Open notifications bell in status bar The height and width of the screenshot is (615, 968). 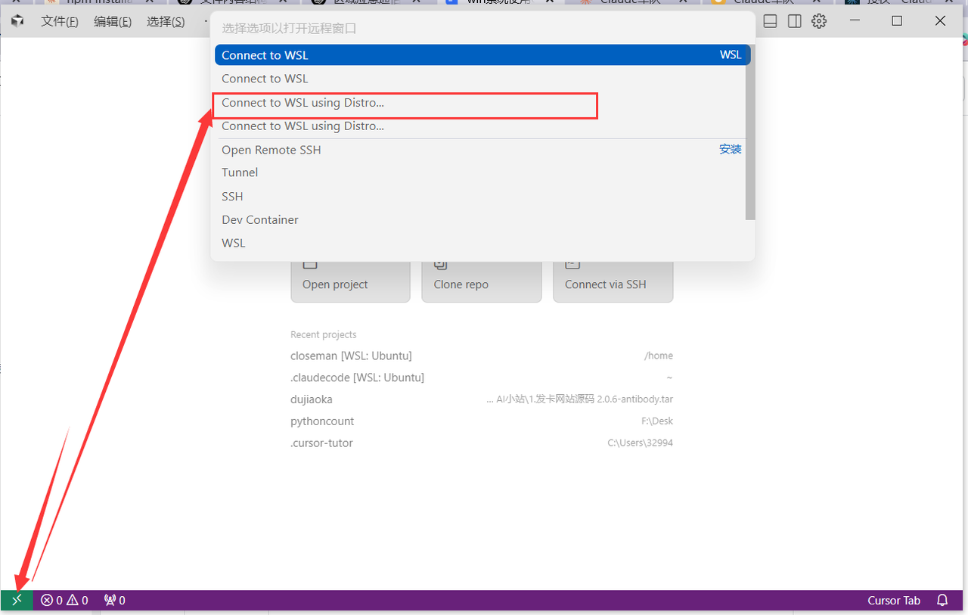[942, 600]
